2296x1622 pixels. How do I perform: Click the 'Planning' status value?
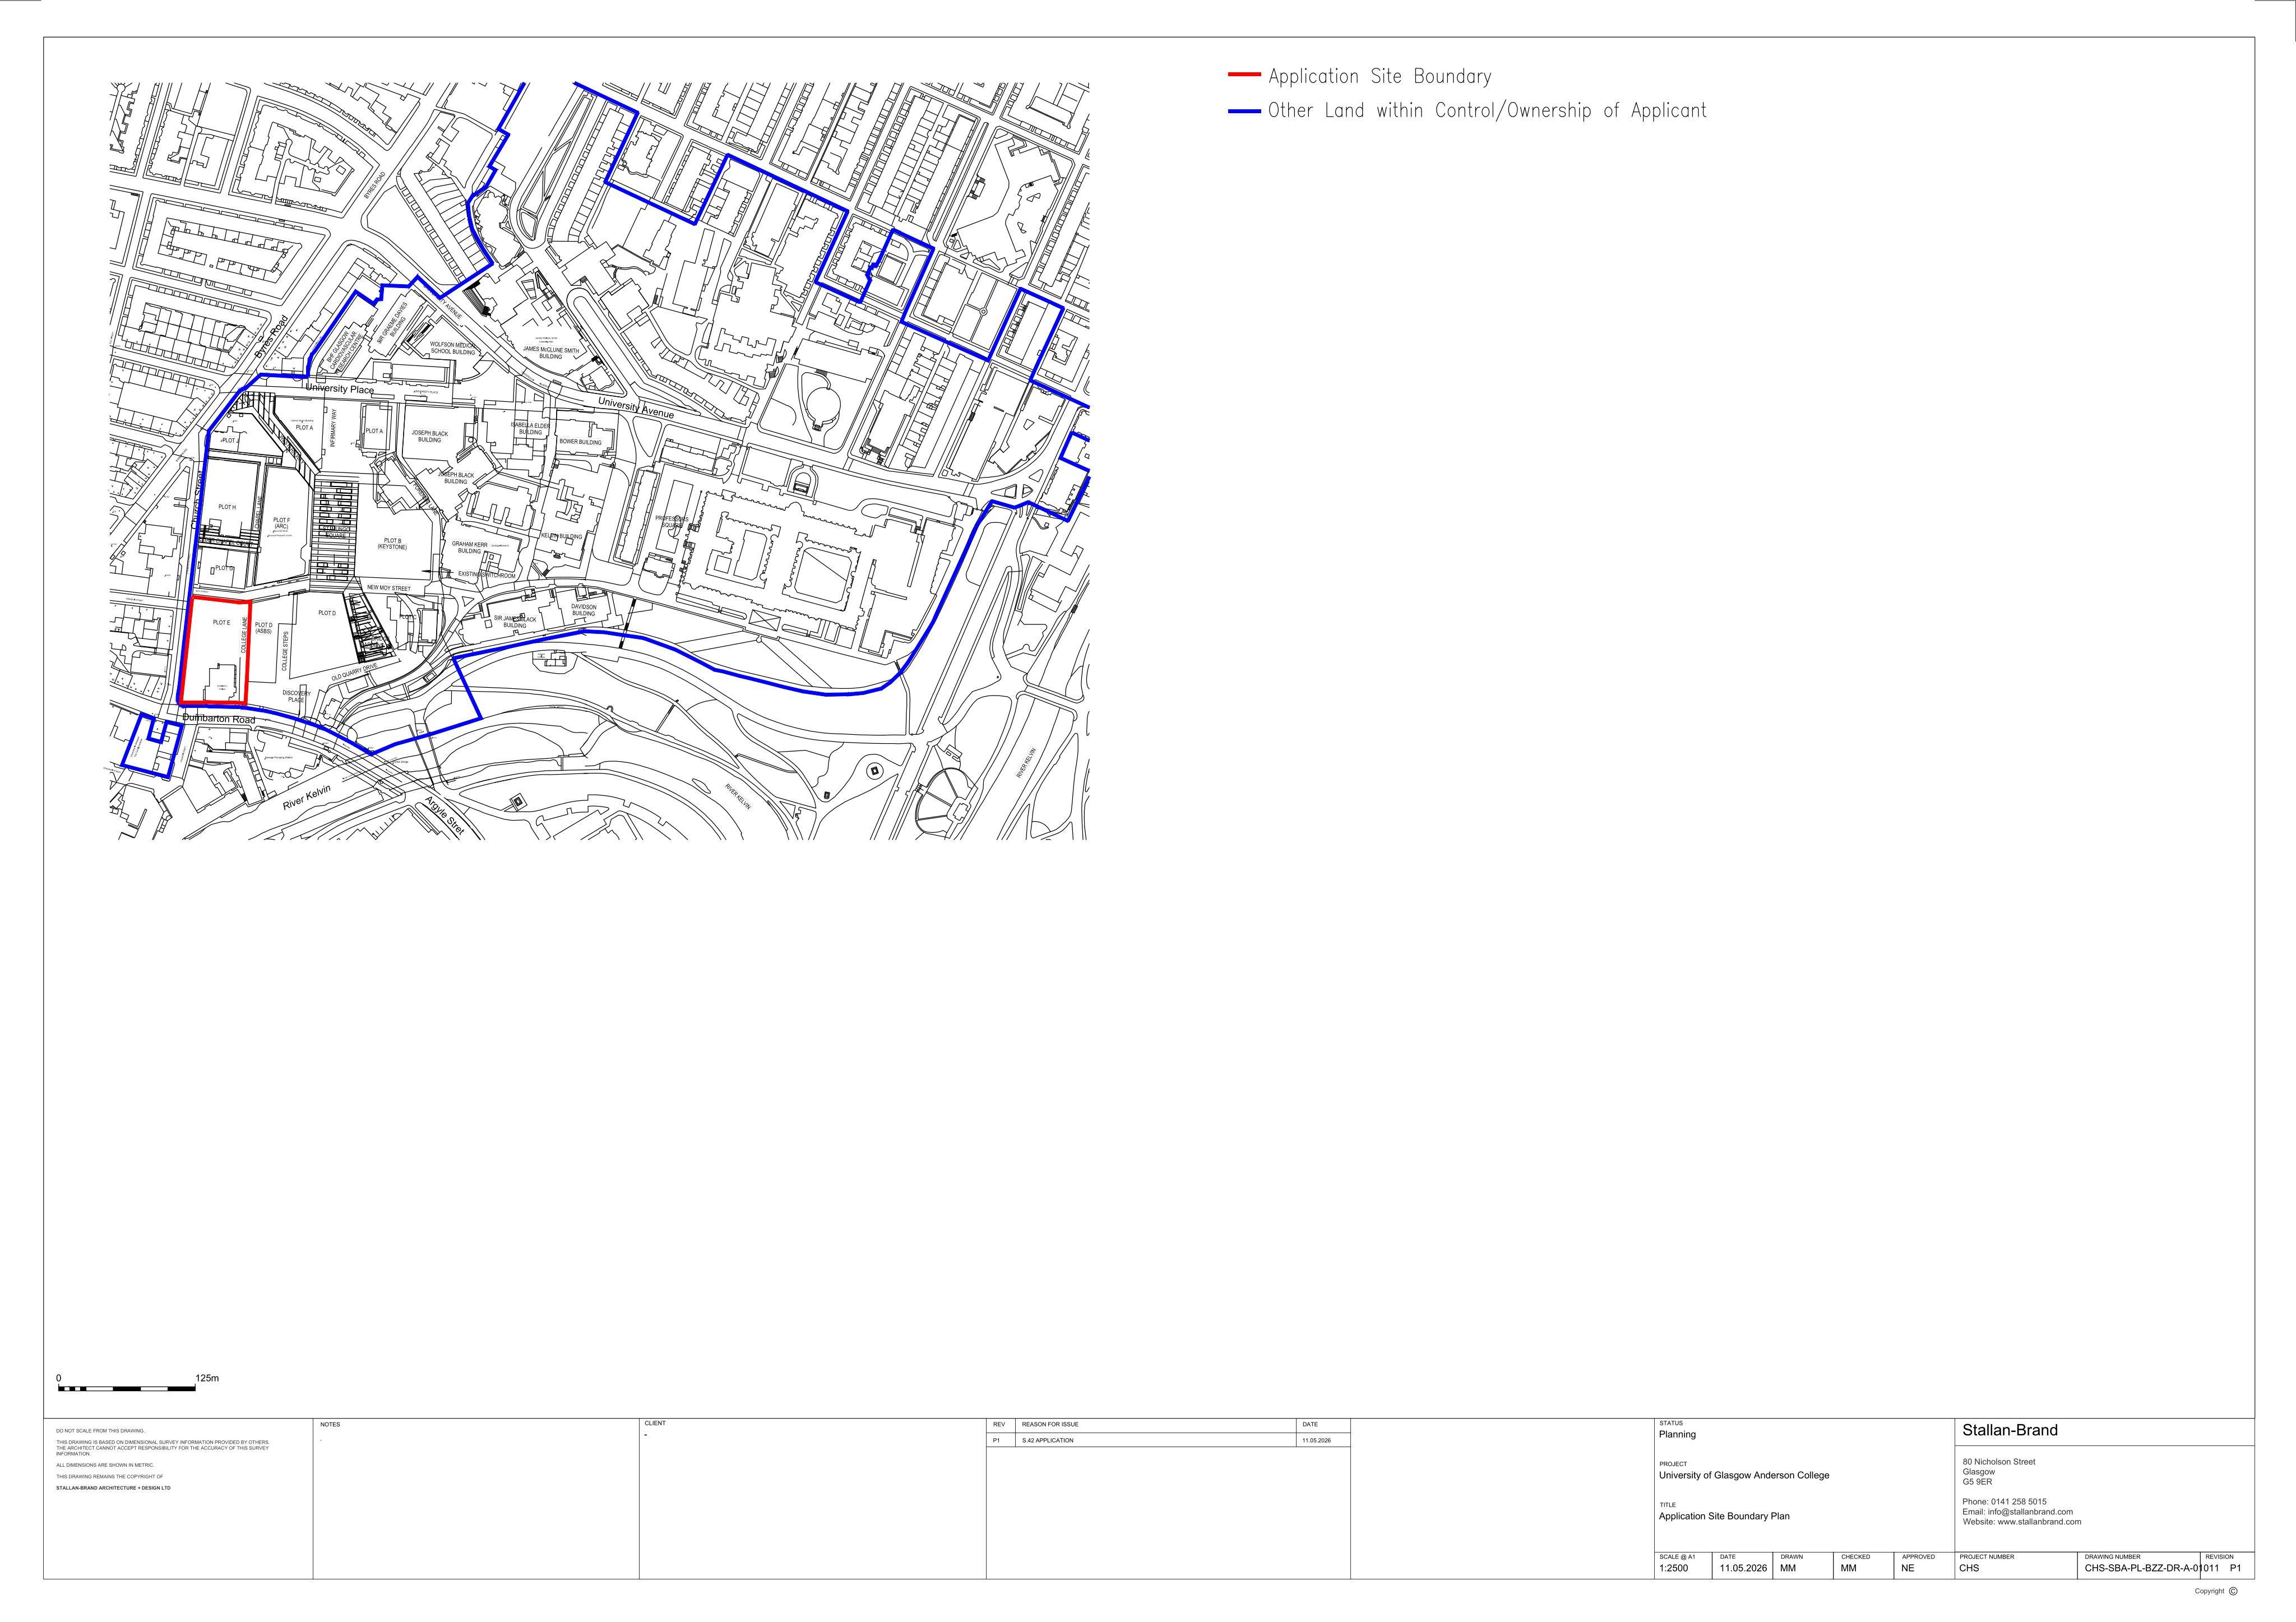pyautogui.click(x=1677, y=1434)
